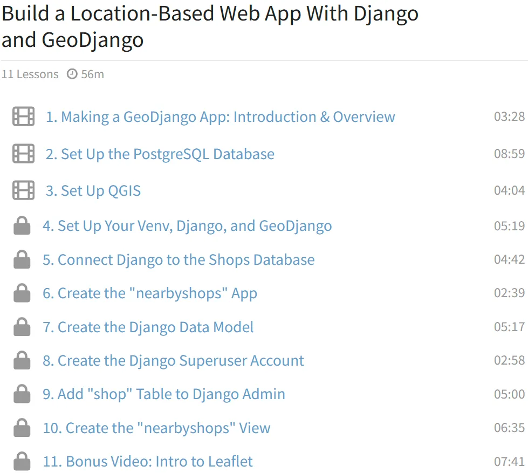Image resolution: width=528 pixels, height=473 pixels.
Task: Select Create the Django Data Model lesson
Action: (x=148, y=327)
